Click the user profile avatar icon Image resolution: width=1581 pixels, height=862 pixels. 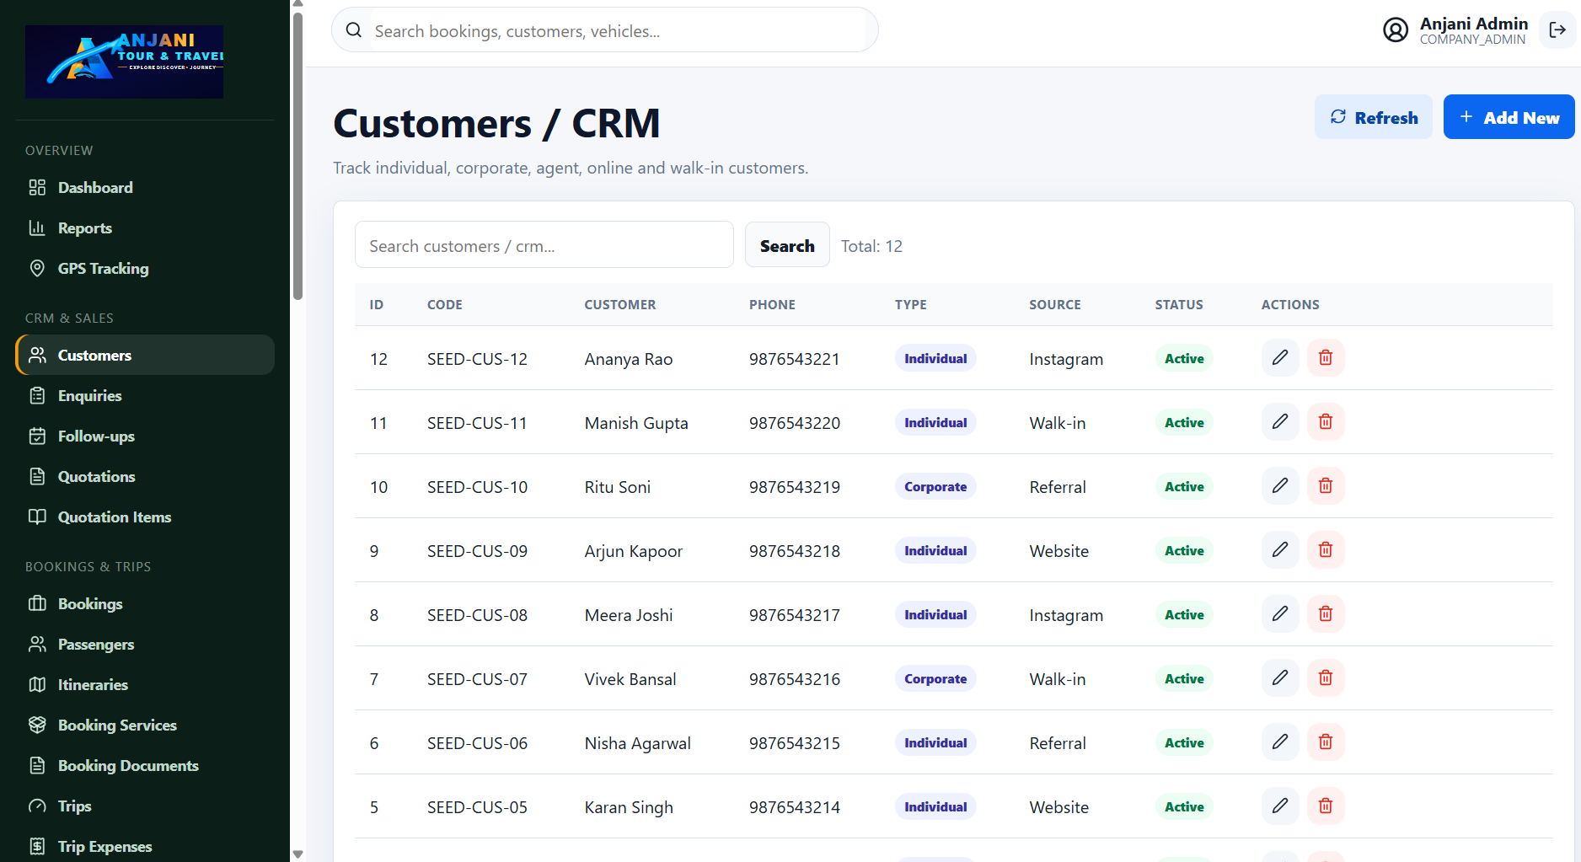coord(1396,30)
